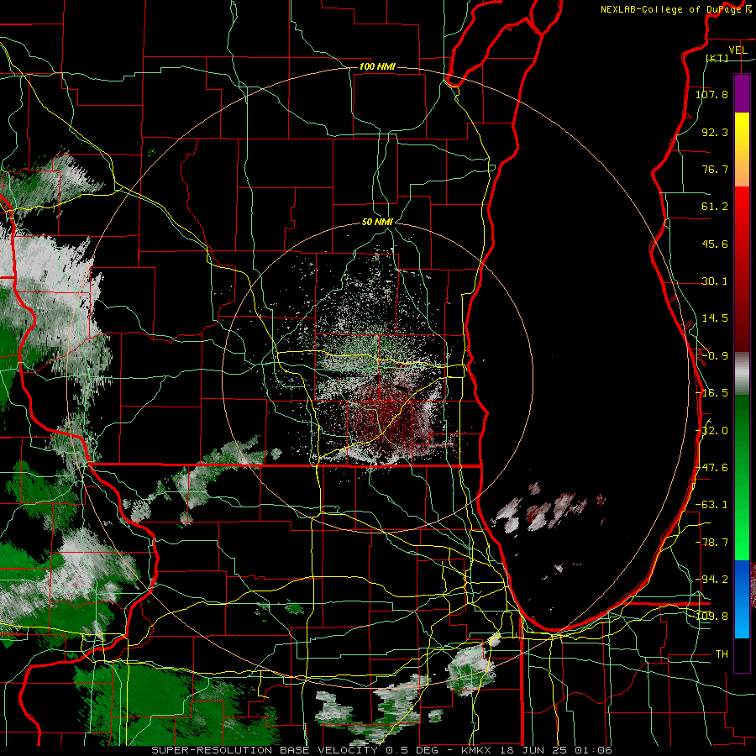This screenshot has width=756, height=756.
Task: Select the 107.8 scale value
Action: coord(711,94)
